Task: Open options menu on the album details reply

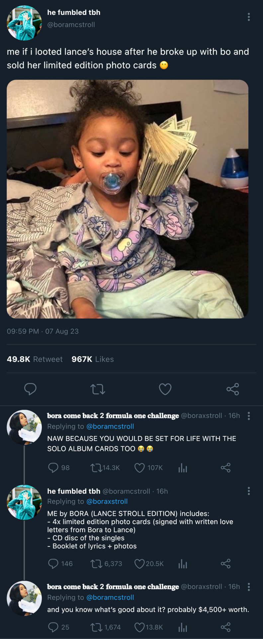Action: point(249,491)
